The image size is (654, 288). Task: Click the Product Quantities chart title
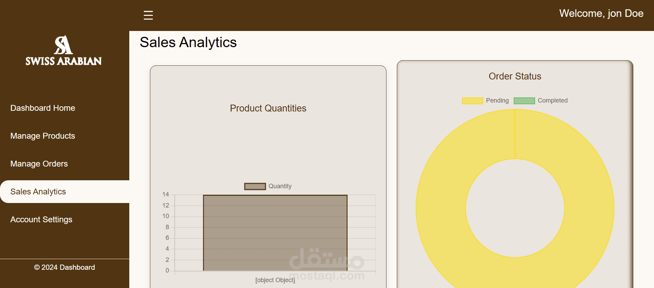[x=268, y=108]
